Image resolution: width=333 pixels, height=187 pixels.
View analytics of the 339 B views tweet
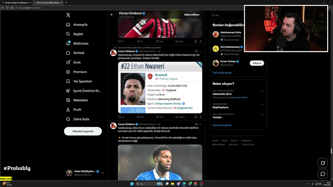point(180,117)
